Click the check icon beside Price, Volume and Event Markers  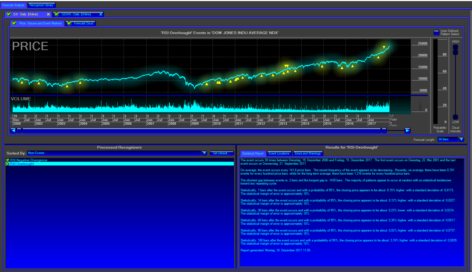point(14,23)
